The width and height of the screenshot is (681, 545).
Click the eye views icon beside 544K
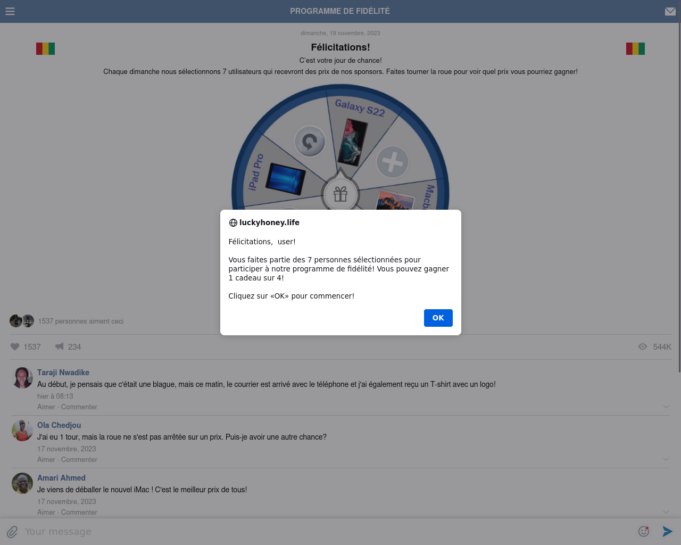coord(643,346)
